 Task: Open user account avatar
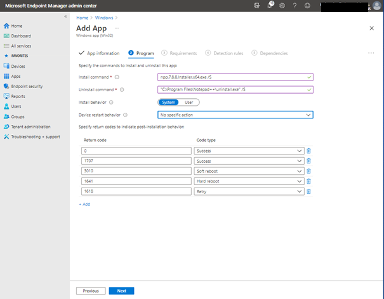[x=376, y=6]
